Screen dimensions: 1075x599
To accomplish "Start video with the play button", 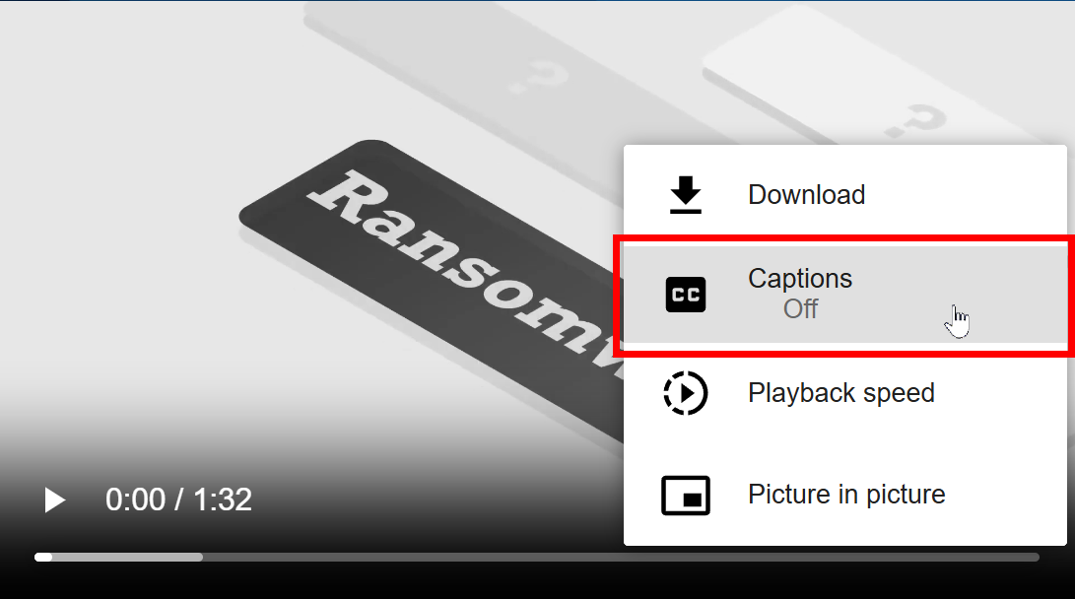I will (55, 499).
